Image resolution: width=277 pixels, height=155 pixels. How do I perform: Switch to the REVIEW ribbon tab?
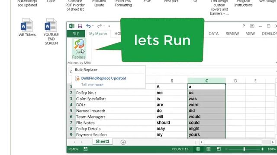point(232,34)
